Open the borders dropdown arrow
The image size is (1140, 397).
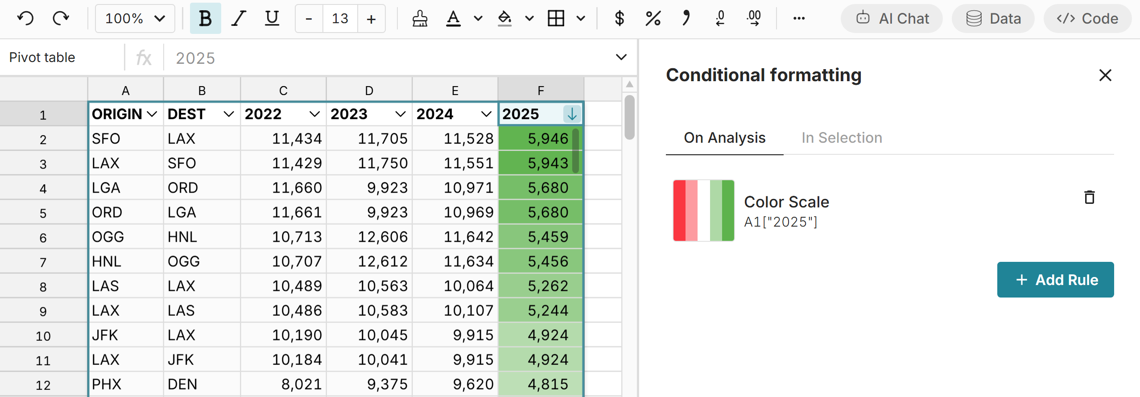pyautogui.click(x=581, y=19)
